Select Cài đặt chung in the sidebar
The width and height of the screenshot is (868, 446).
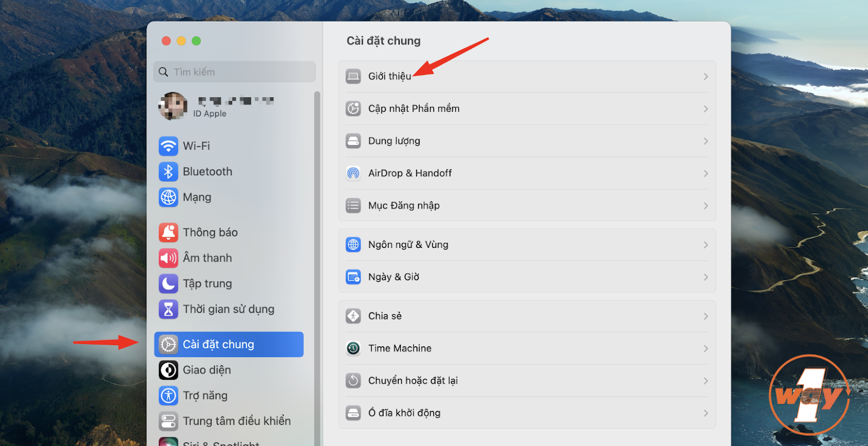click(229, 345)
